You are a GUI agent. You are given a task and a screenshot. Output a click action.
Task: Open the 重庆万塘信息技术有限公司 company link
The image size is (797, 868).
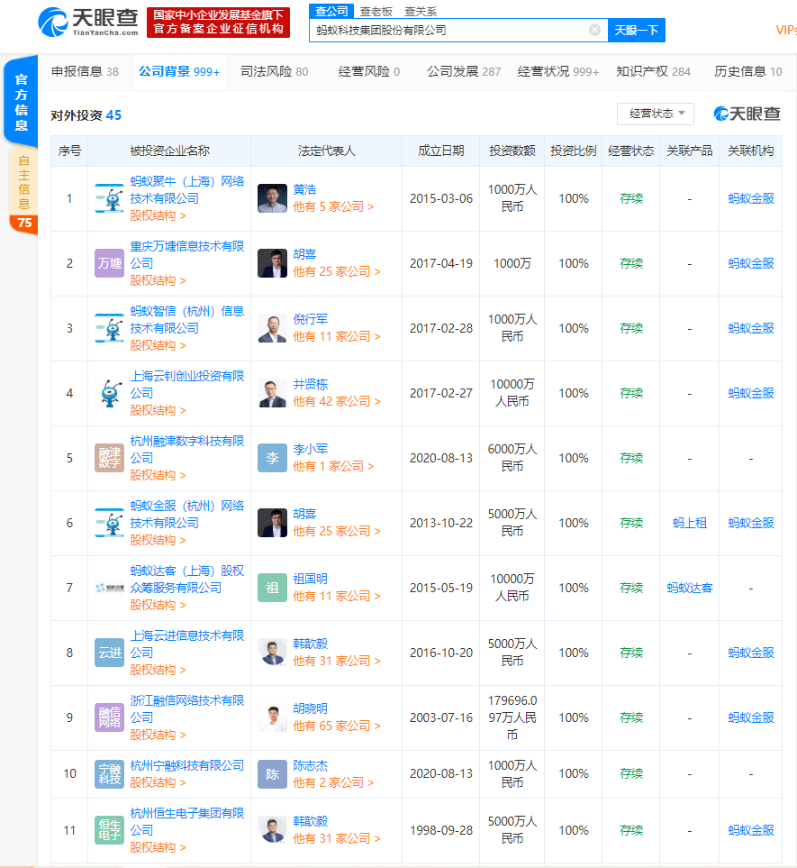tap(187, 255)
